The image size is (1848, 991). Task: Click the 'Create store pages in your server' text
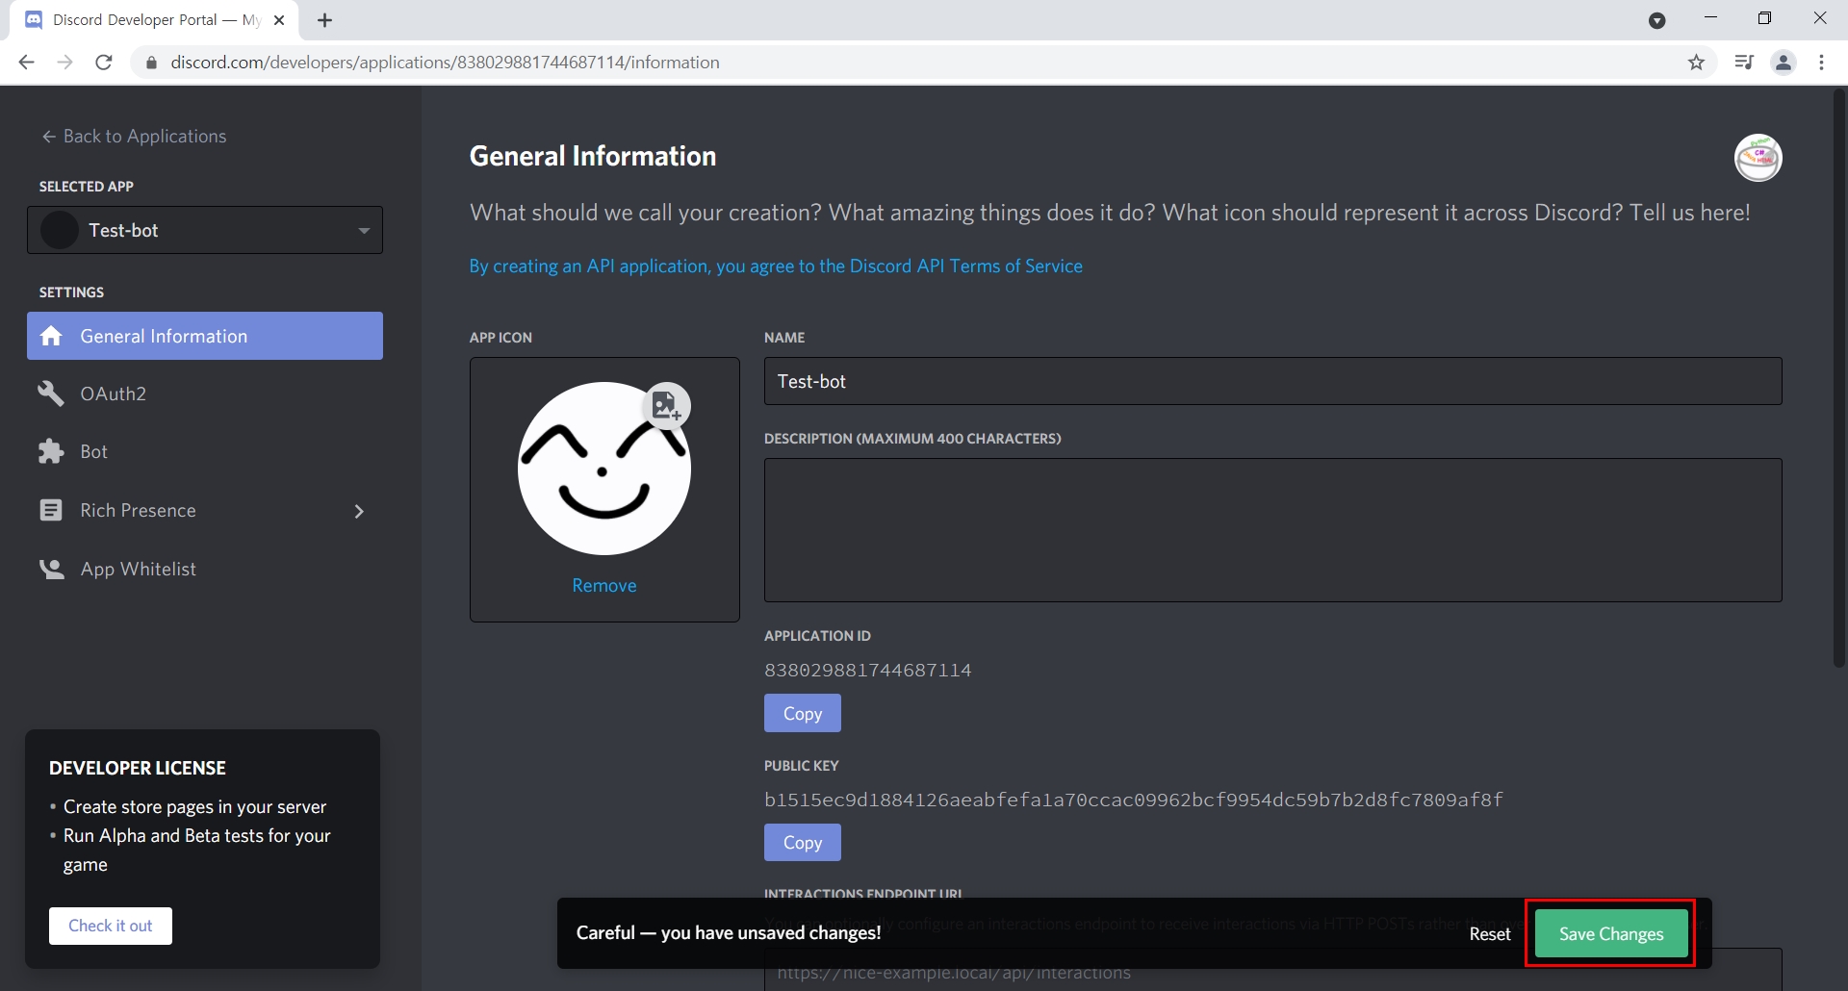click(194, 806)
